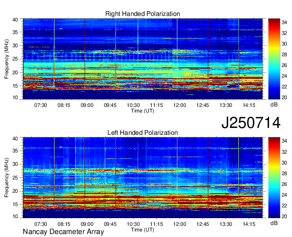
Task: Click 25 MHz tick on right-handed plot
Action: tap(15, 59)
